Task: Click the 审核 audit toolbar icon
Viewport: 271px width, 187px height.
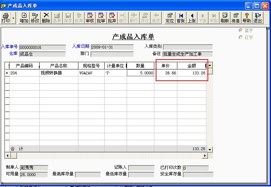Action: click(90, 18)
